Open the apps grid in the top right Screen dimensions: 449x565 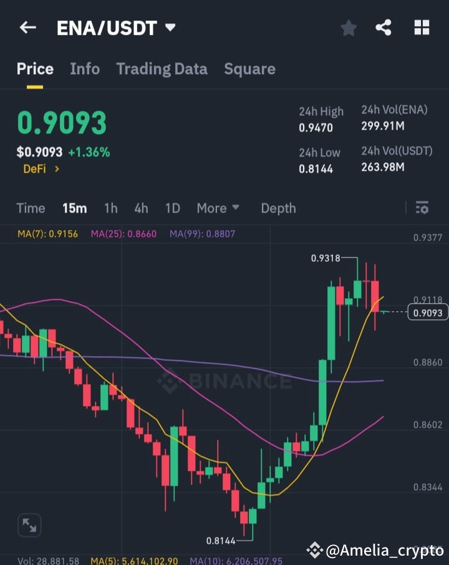(422, 27)
